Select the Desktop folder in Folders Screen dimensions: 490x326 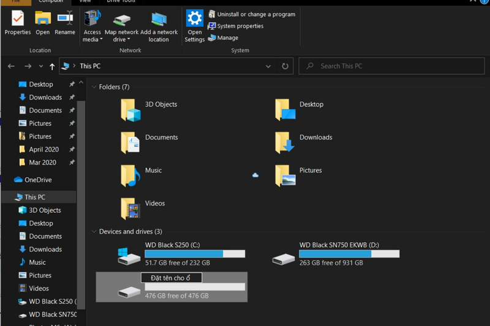point(299,110)
